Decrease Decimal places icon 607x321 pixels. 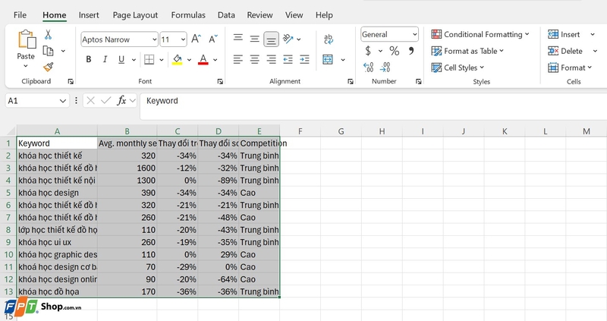point(385,68)
